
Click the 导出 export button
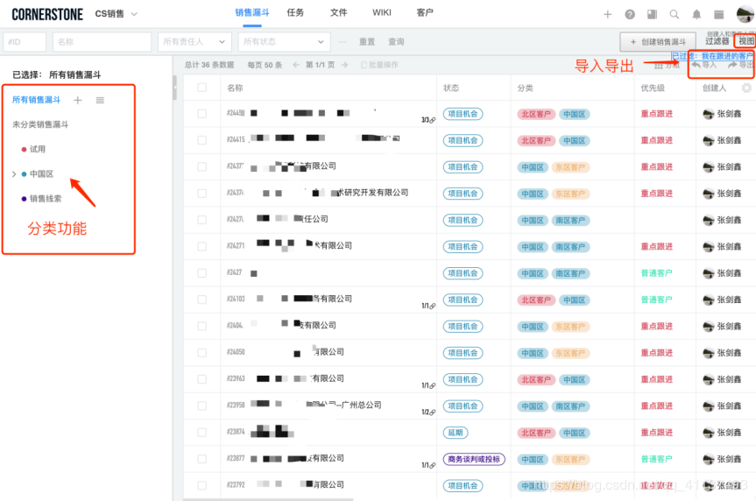click(741, 65)
